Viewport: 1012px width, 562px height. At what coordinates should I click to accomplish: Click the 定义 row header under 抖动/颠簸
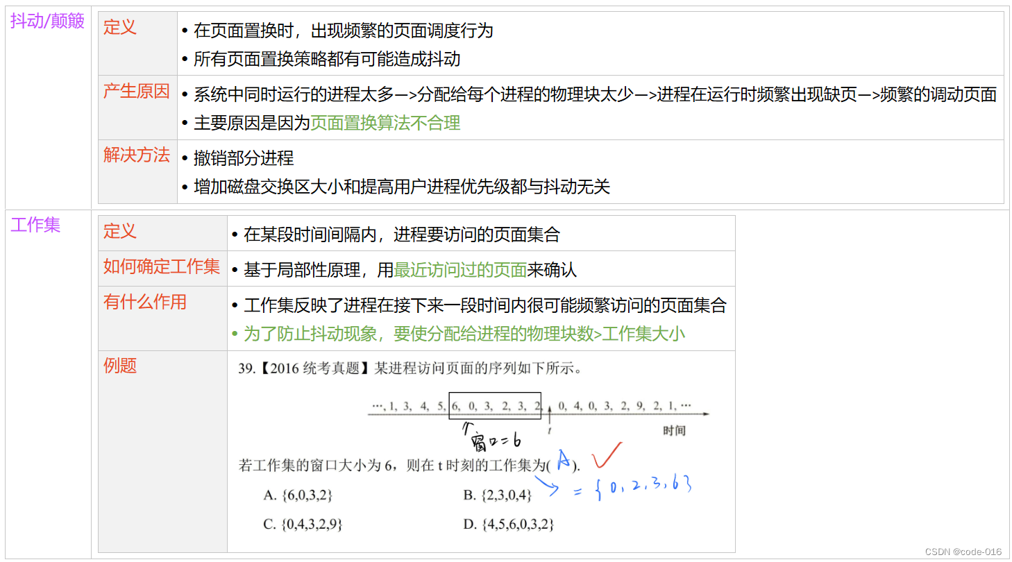tap(121, 28)
